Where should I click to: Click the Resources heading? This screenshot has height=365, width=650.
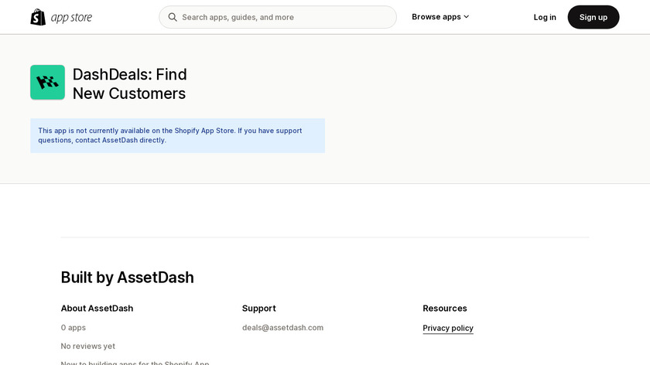point(445,308)
